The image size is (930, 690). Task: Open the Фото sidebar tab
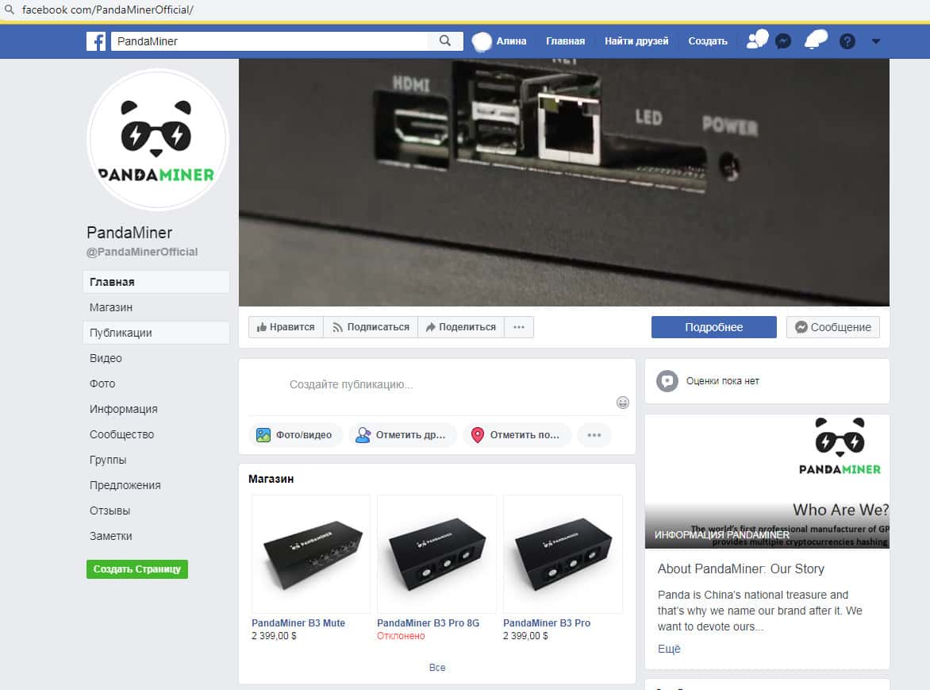click(x=156, y=384)
